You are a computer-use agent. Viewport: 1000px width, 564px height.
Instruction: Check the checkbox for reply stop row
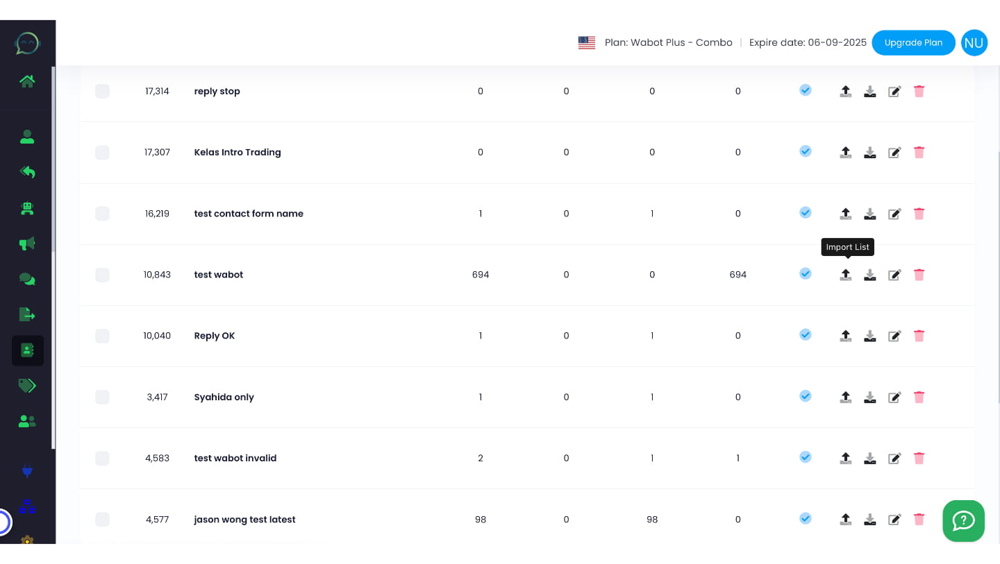pos(102,91)
